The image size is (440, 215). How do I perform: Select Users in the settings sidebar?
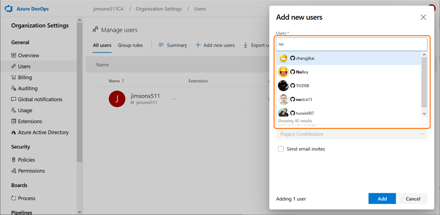(x=38, y=67)
